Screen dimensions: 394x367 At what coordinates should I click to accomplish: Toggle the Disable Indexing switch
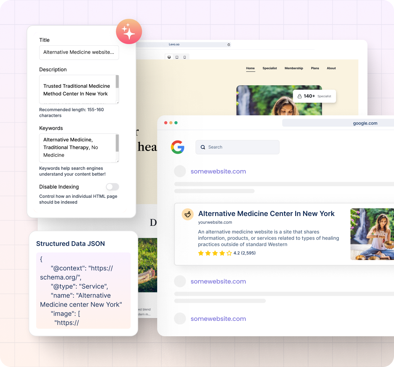[x=112, y=187]
